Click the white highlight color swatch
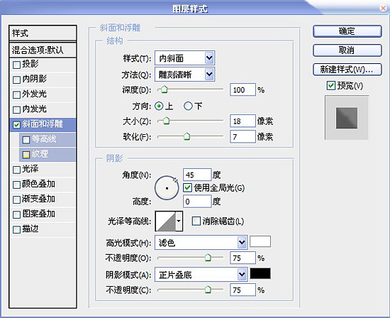The height and width of the screenshot is (318, 390). (x=260, y=241)
